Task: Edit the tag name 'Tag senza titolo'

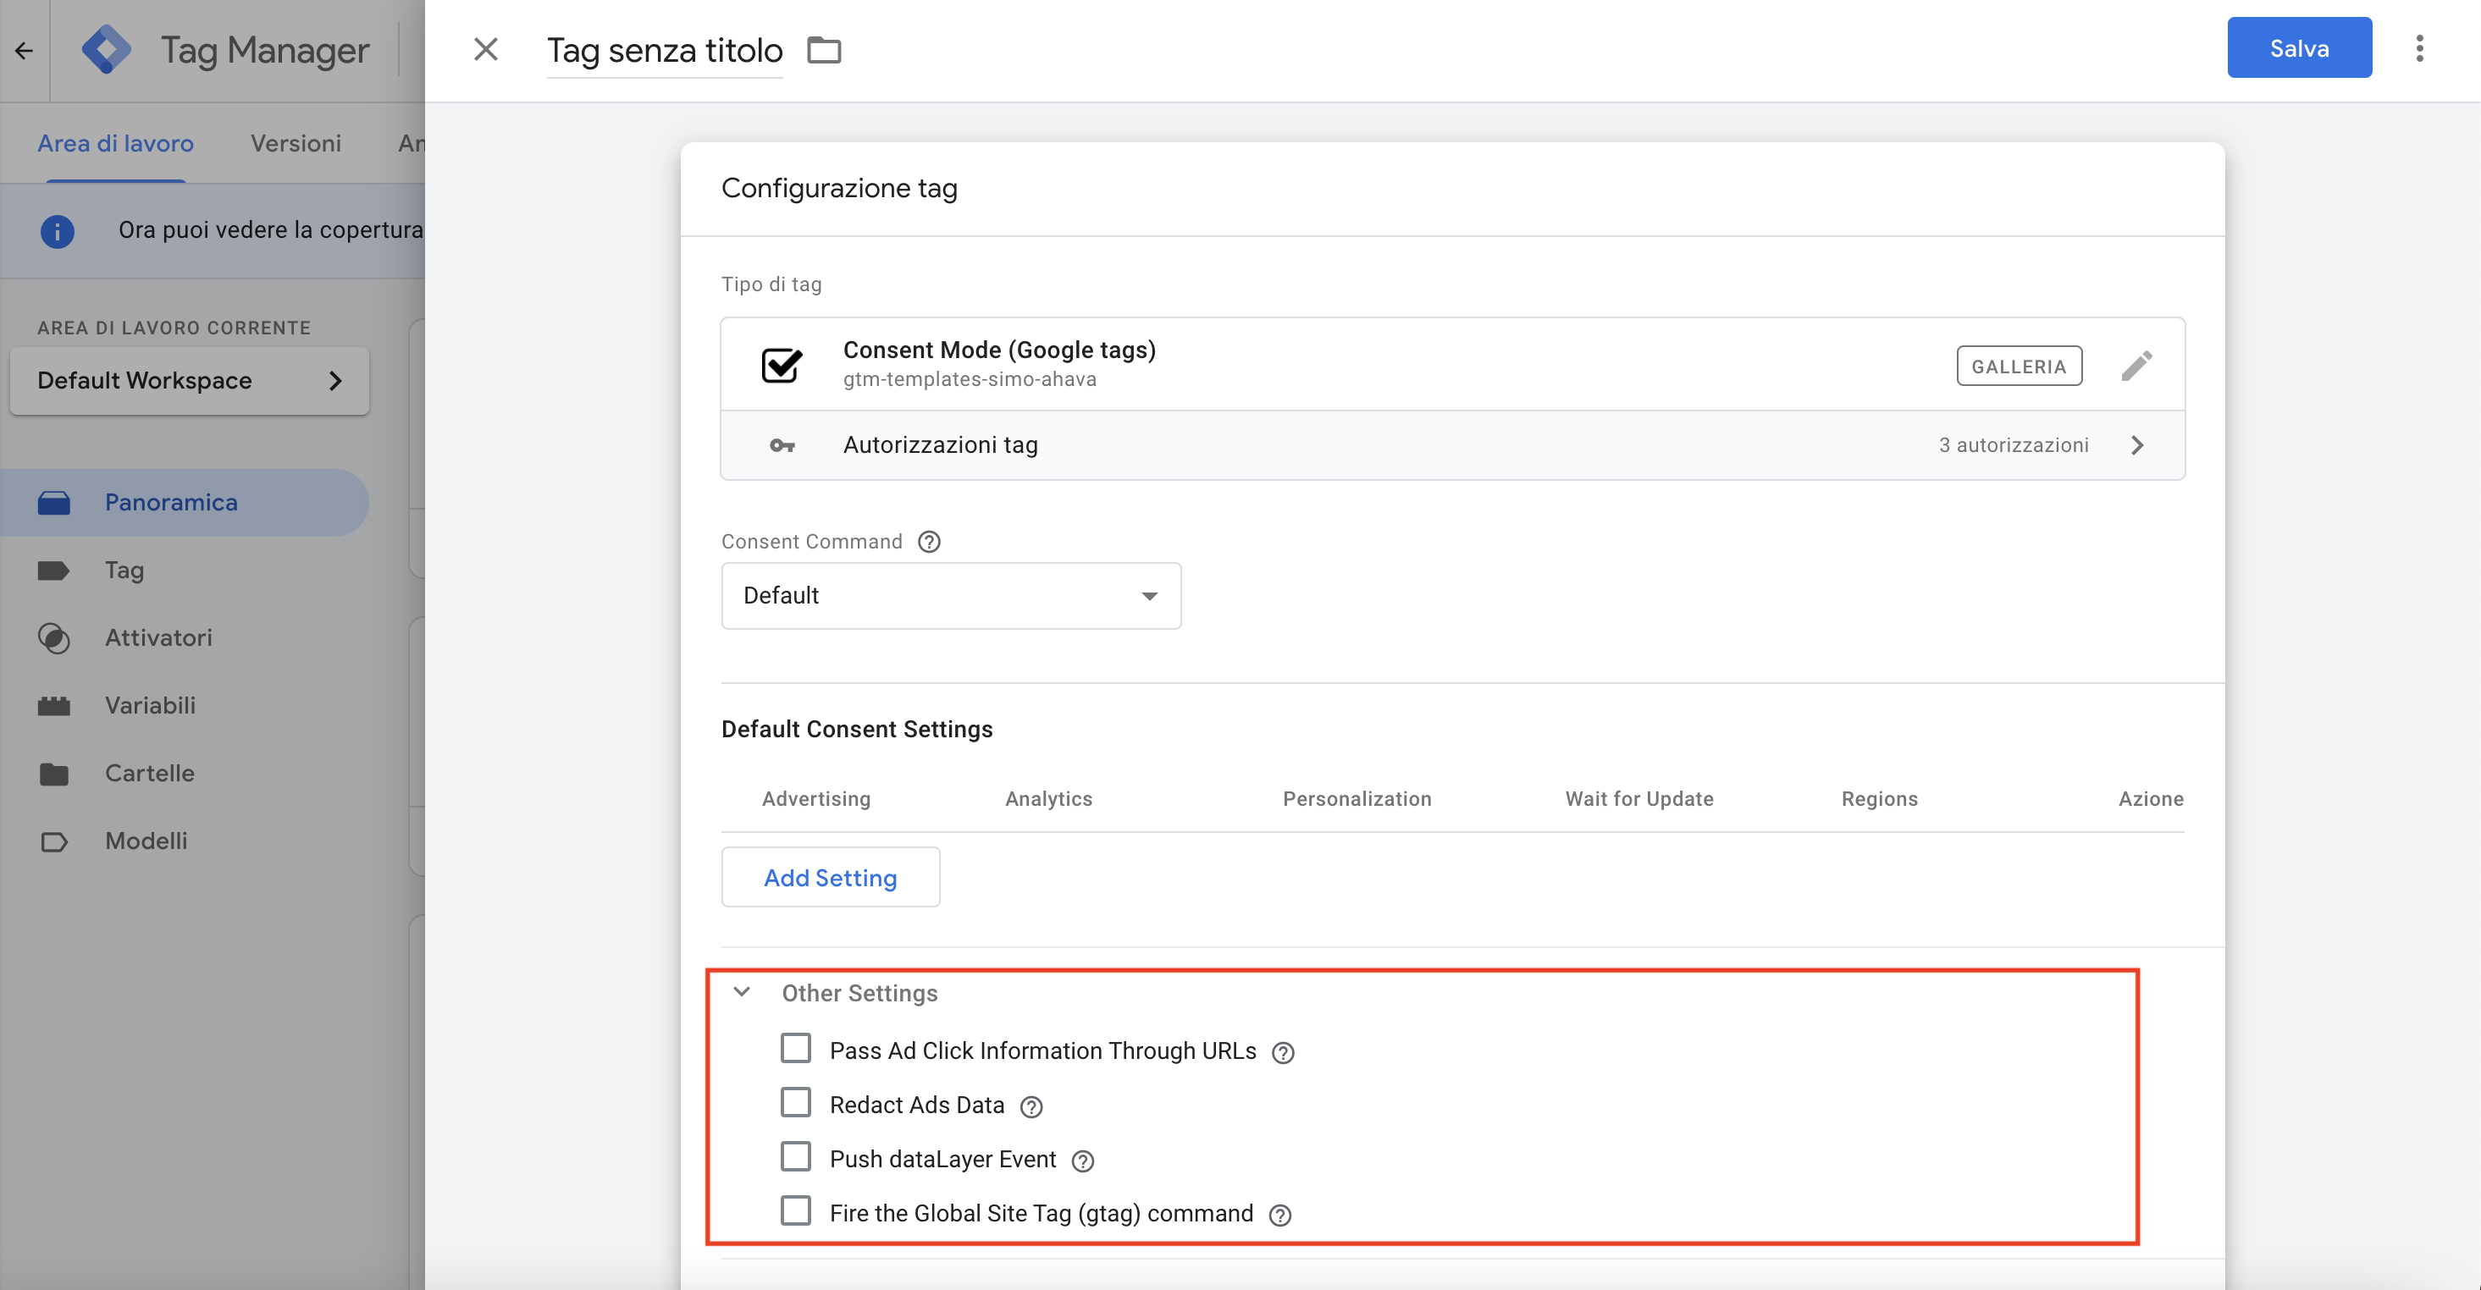Action: point(665,50)
